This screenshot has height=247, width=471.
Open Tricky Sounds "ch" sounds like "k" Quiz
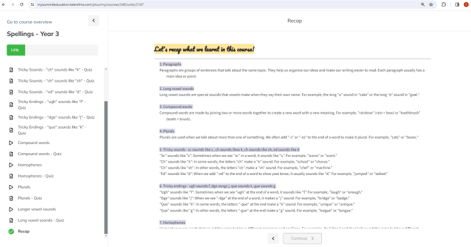coord(55,70)
